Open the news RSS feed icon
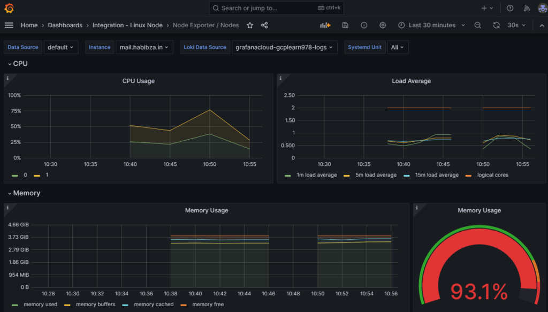548x312 pixels. [x=527, y=8]
